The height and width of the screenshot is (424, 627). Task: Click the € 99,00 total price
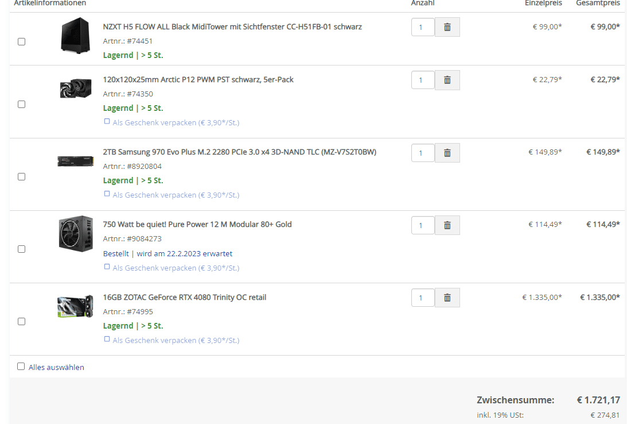(605, 27)
